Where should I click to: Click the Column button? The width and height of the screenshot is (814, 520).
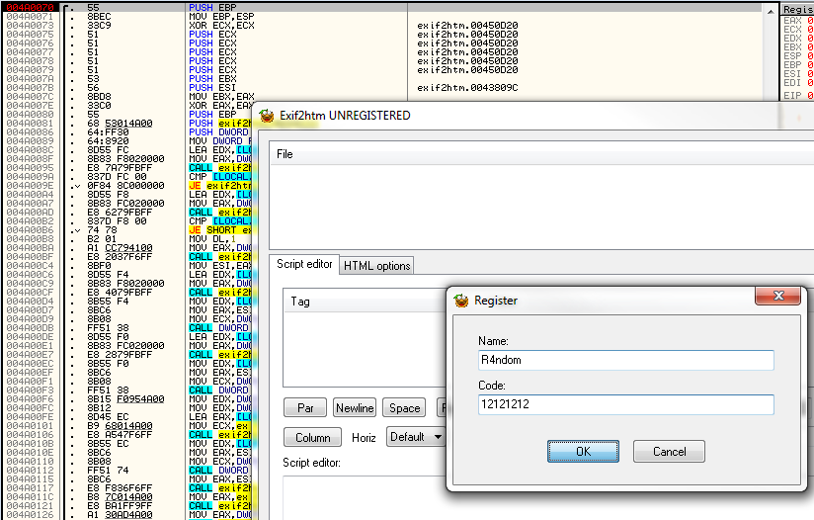pos(312,437)
